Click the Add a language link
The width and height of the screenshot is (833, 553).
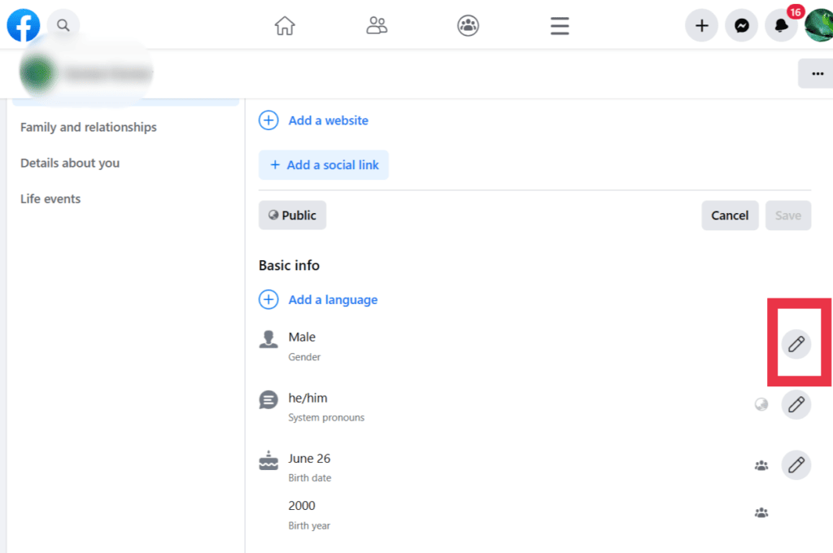click(x=333, y=299)
